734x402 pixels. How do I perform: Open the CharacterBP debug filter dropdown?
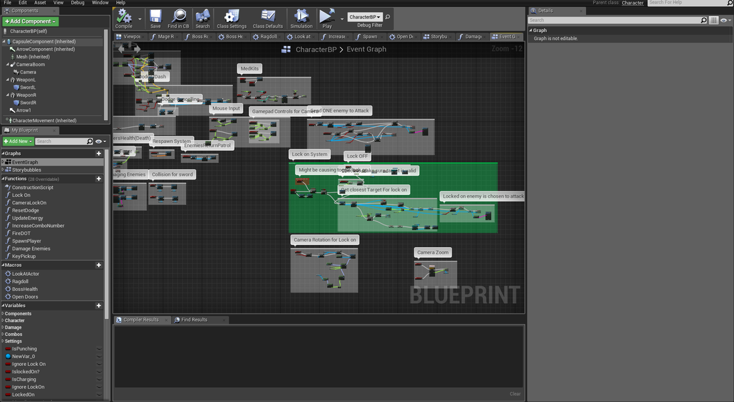pyautogui.click(x=365, y=17)
